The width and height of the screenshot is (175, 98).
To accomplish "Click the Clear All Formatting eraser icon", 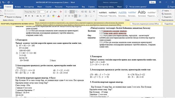I will 61,12.
